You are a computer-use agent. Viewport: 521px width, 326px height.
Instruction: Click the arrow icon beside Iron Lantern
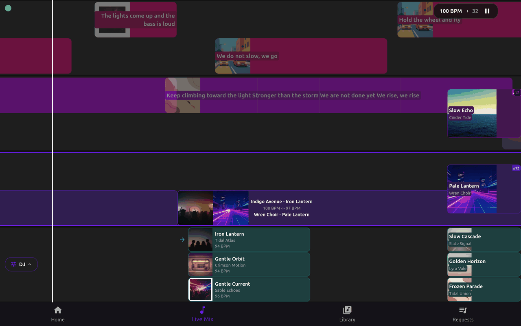pyautogui.click(x=182, y=240)
